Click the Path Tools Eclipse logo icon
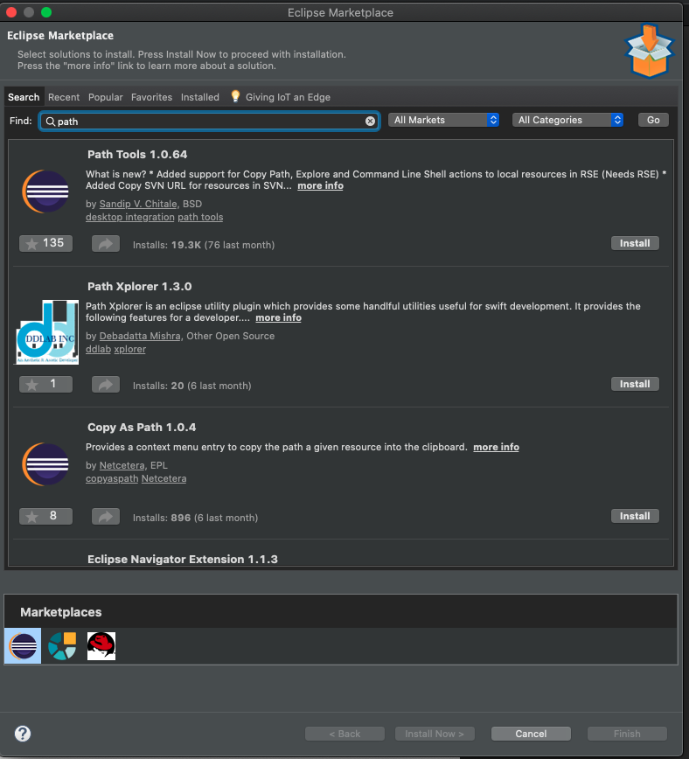Image resolution: width=689 pixels, height=759 pixels. (45, 191)
